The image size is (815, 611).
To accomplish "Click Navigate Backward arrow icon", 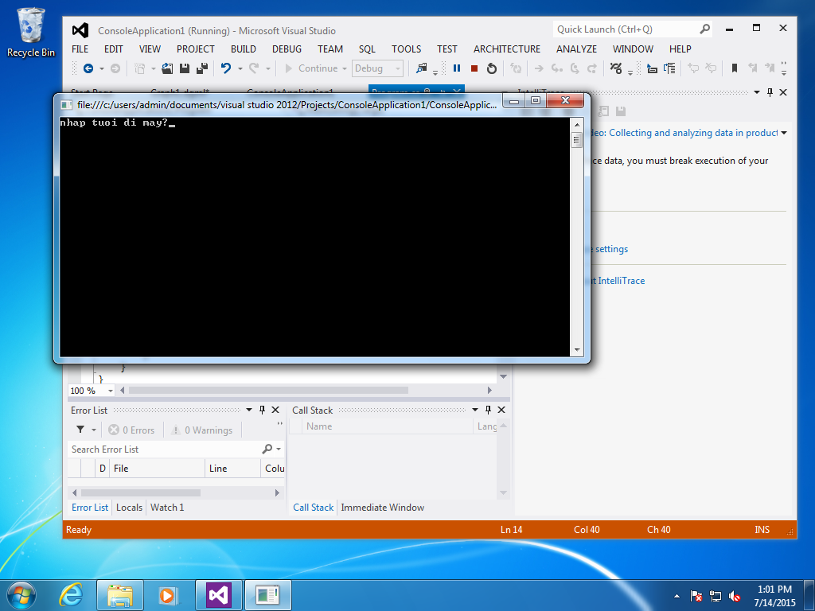I will click(88, 68).
